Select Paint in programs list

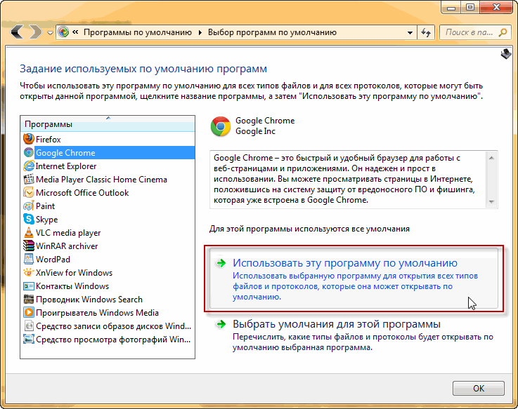click(x=108, y=206)
